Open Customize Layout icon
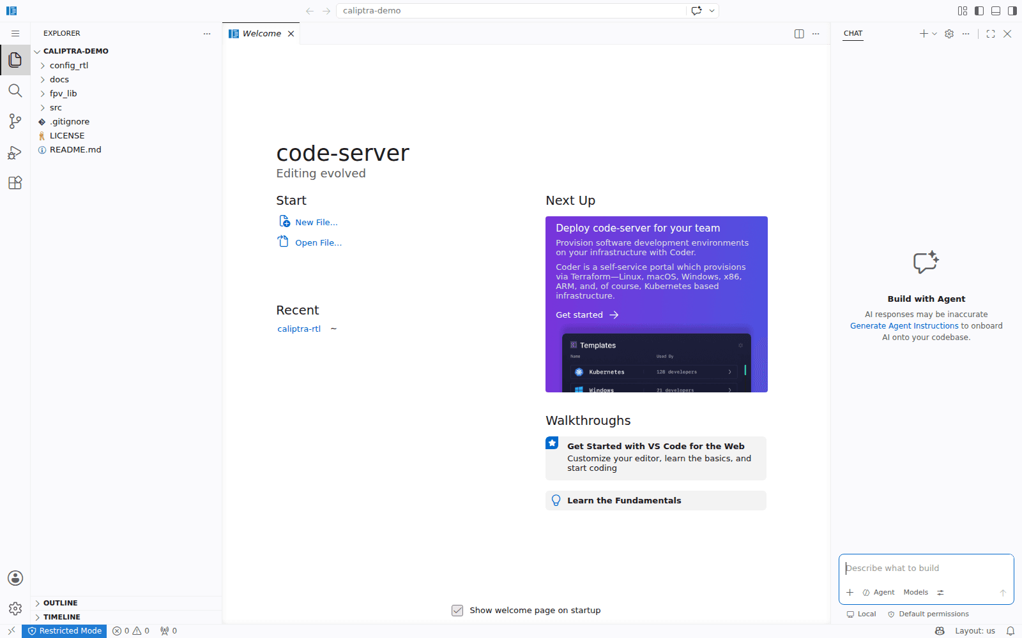 coord(963,11)
